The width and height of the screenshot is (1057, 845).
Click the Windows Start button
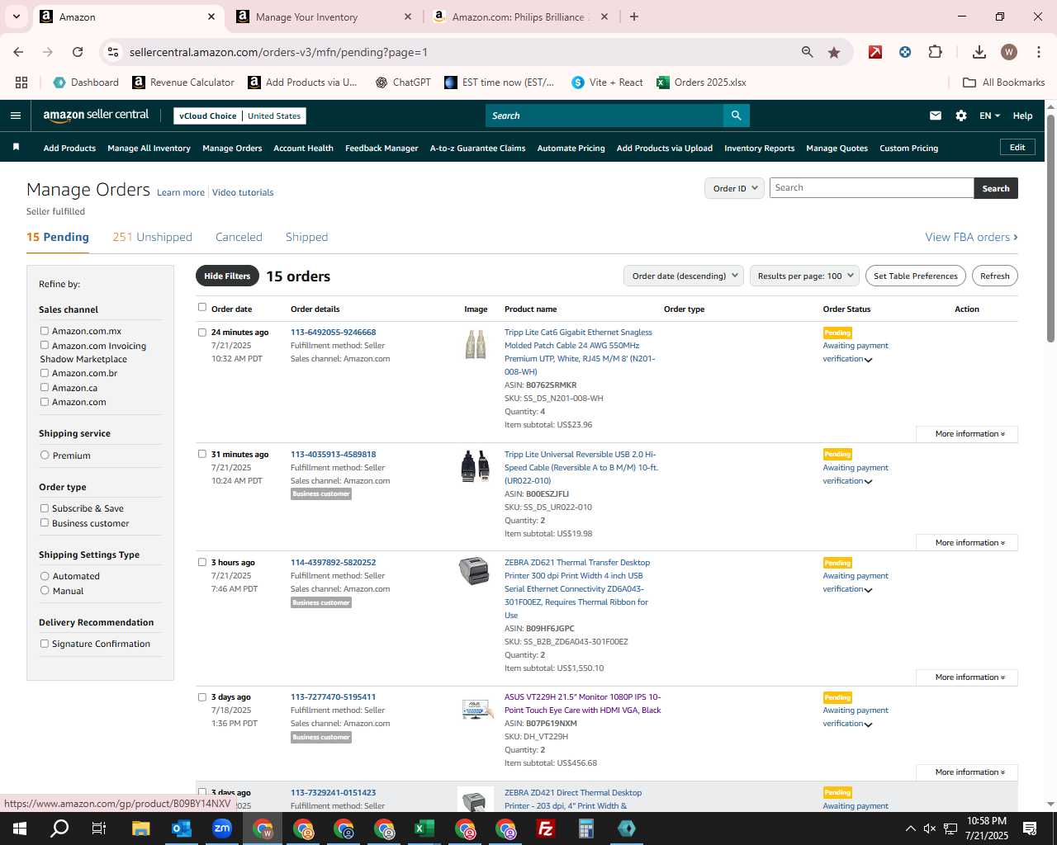pyautogui.click(x=20, y=828)
